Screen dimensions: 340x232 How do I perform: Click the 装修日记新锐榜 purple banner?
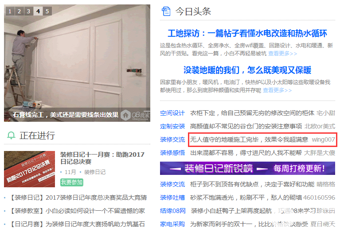coord(247,168)
